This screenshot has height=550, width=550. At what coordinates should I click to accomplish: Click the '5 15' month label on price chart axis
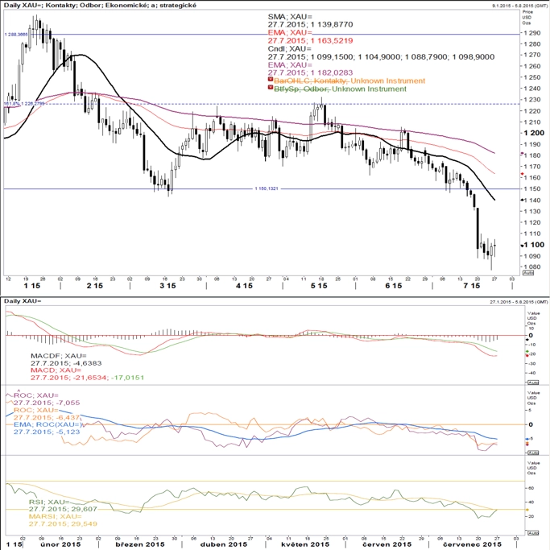(319, 286)
